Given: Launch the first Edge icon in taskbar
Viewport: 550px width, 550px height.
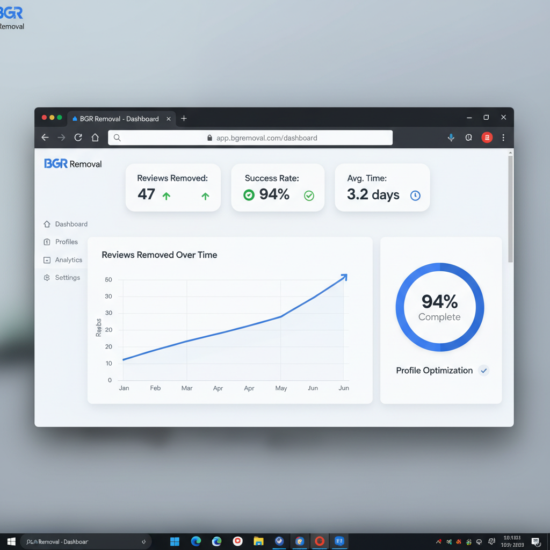Looking at the screenshot, I should (196, 541).
